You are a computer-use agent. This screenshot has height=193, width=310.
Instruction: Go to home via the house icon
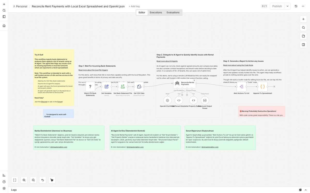pos(4,26)
